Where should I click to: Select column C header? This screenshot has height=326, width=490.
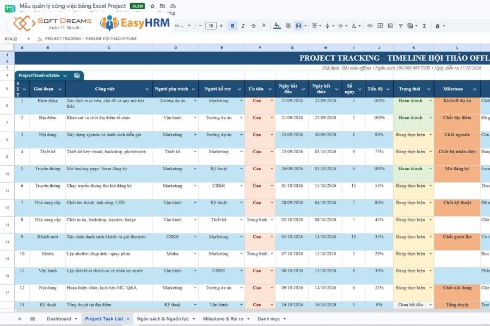[109, 48]
